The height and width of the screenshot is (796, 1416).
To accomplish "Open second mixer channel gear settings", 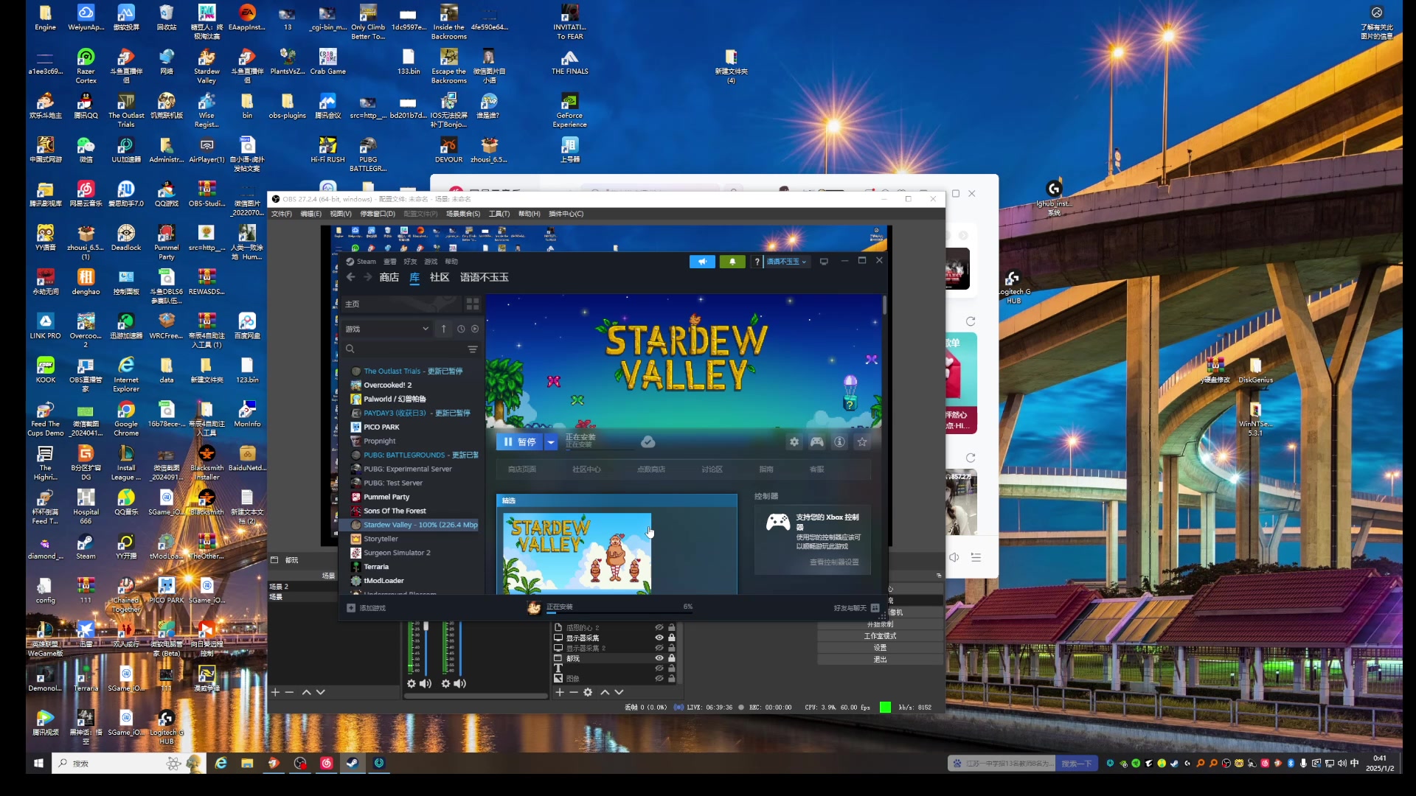I will pyautogui.click(x=445, y=684).
